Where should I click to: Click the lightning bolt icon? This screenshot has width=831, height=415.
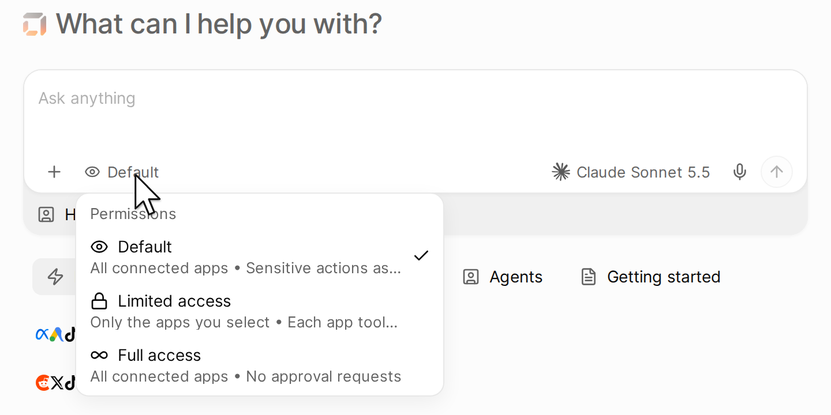tap(55, 277)
